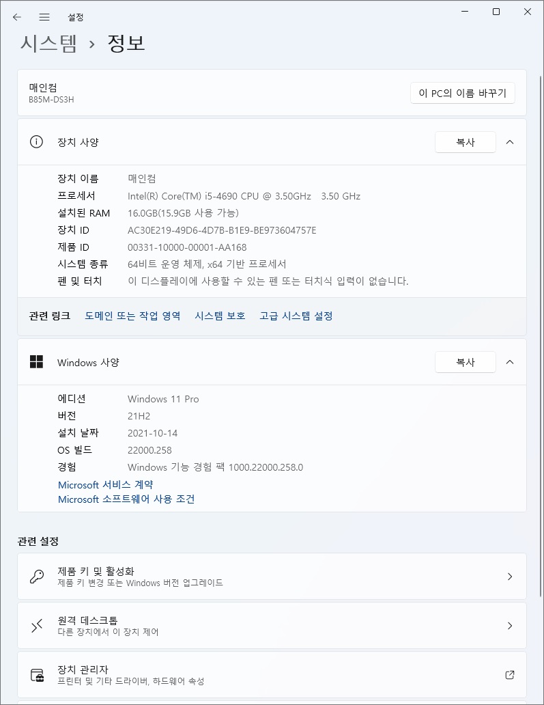Screen dimensions: 544x705
Task: Click the 원격 데스크톱 remote icon
Action: coord(37,626)
